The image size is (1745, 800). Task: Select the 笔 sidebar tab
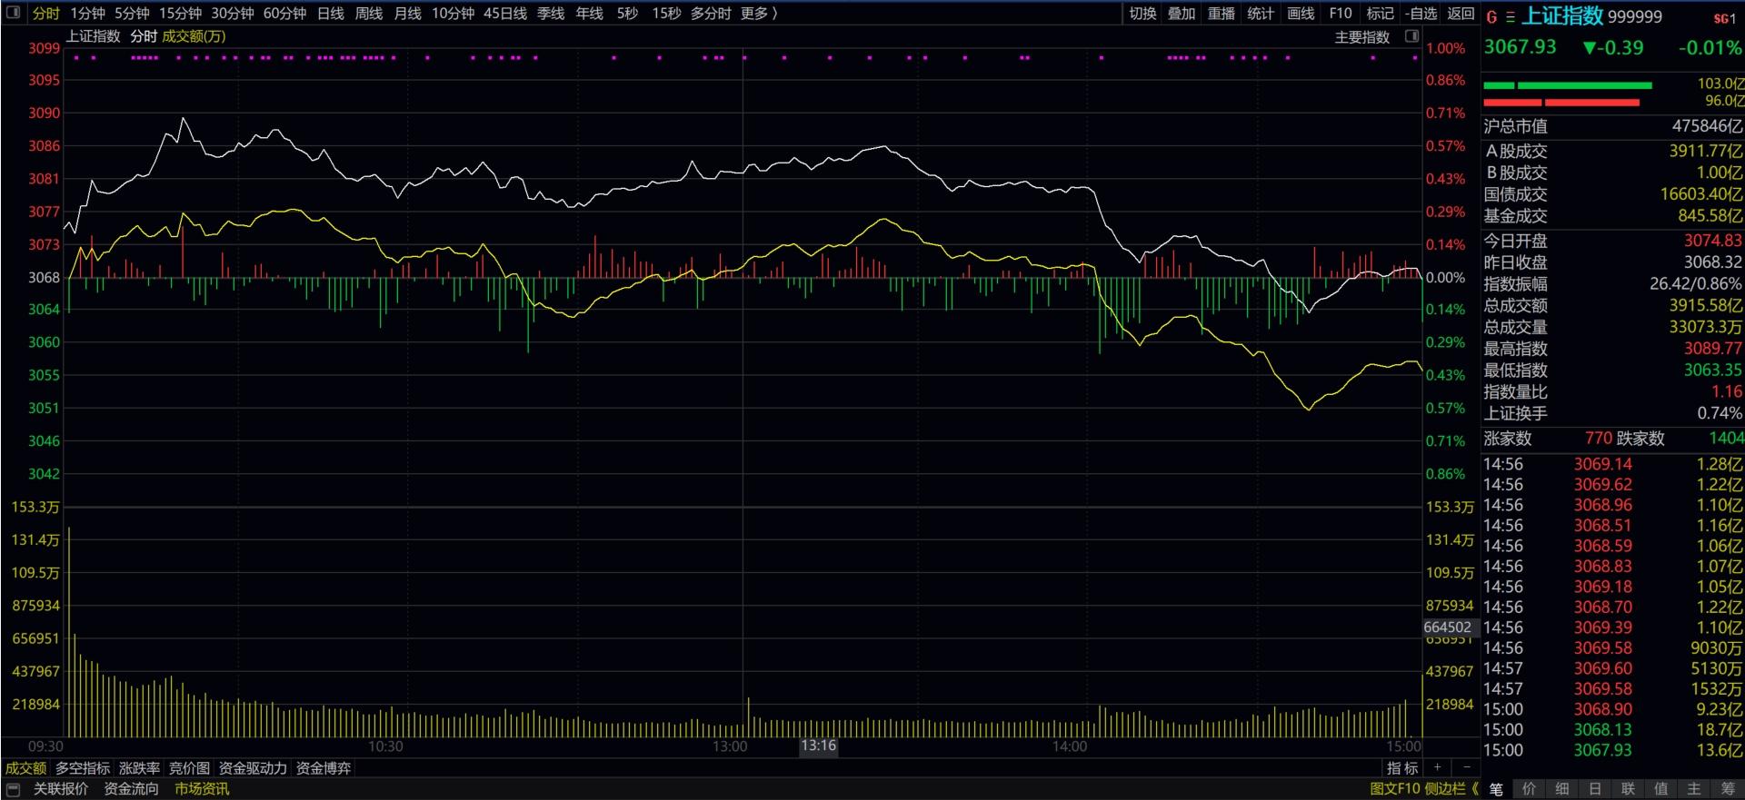pyautogui.click(x=1496, y=789)
